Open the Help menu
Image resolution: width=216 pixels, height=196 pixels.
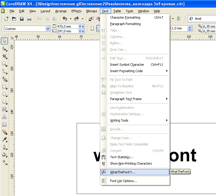point(157,11)
